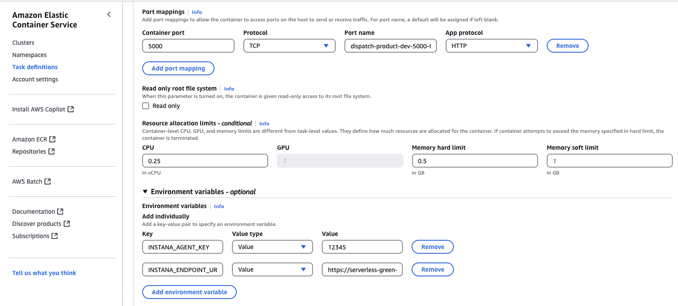
Task: Open the Value type dropdown for INSTANA_AGENT_KEY
Action: (x=272, y=247)
